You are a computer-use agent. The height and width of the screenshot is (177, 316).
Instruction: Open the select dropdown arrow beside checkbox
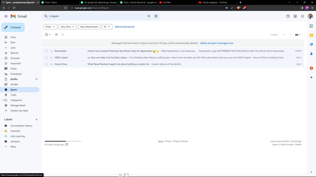pyautogui.click(x=50, y=35)
